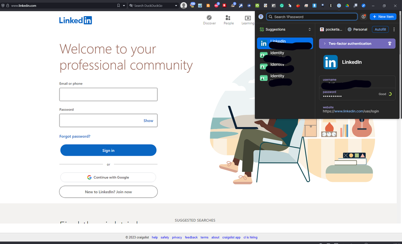
Task: Open LinkedIn Learning from the top nav
Action: coord(247,20)
